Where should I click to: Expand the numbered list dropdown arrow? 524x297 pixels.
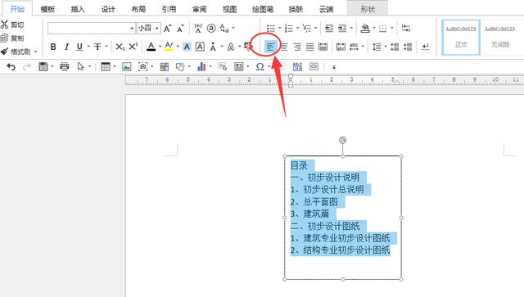[297, 28]
